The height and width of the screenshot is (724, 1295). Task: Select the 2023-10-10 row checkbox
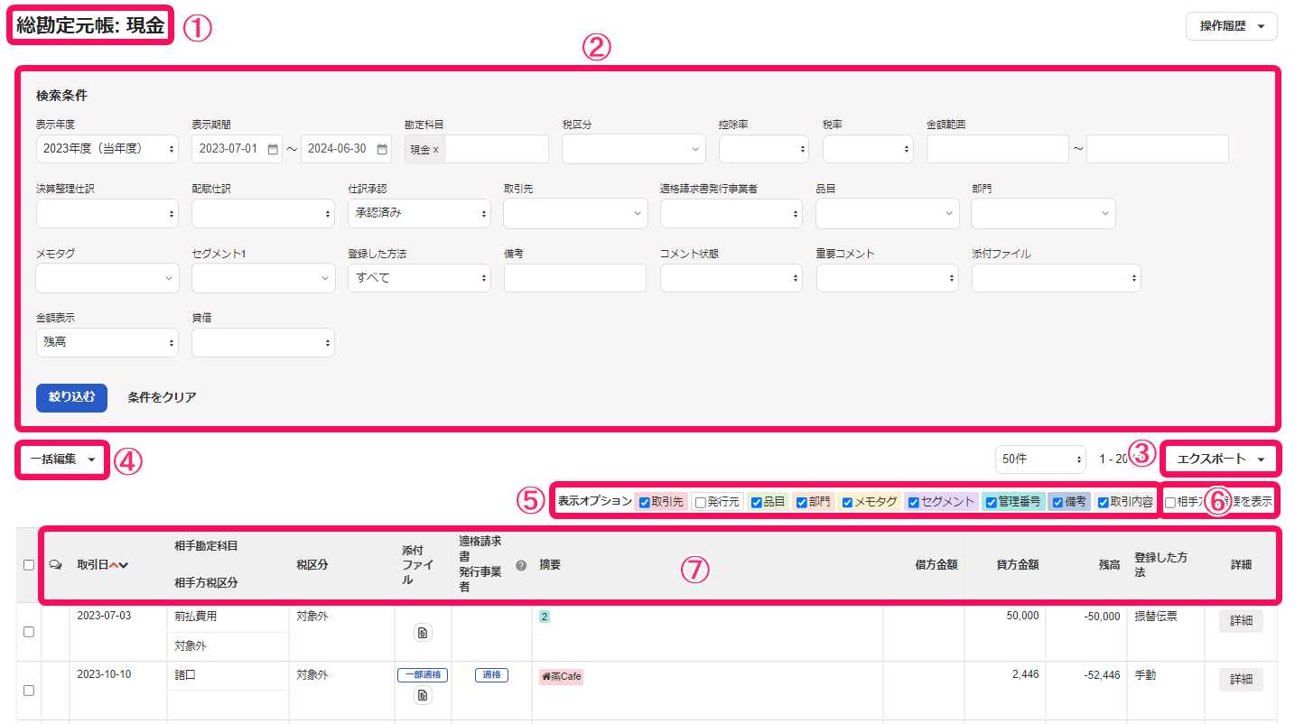click(x=29, y=691)
